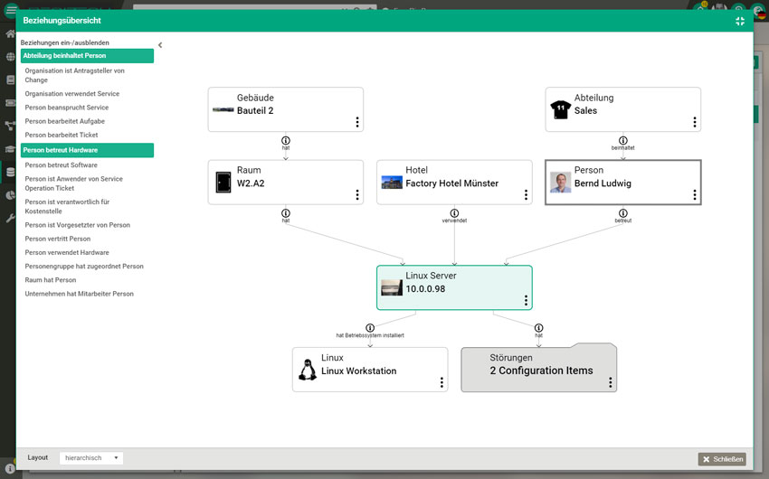The height and width of the screenshot is (479, 769).
Task: Select the Raum W2.A2 node
Action: tap(285, 183)
